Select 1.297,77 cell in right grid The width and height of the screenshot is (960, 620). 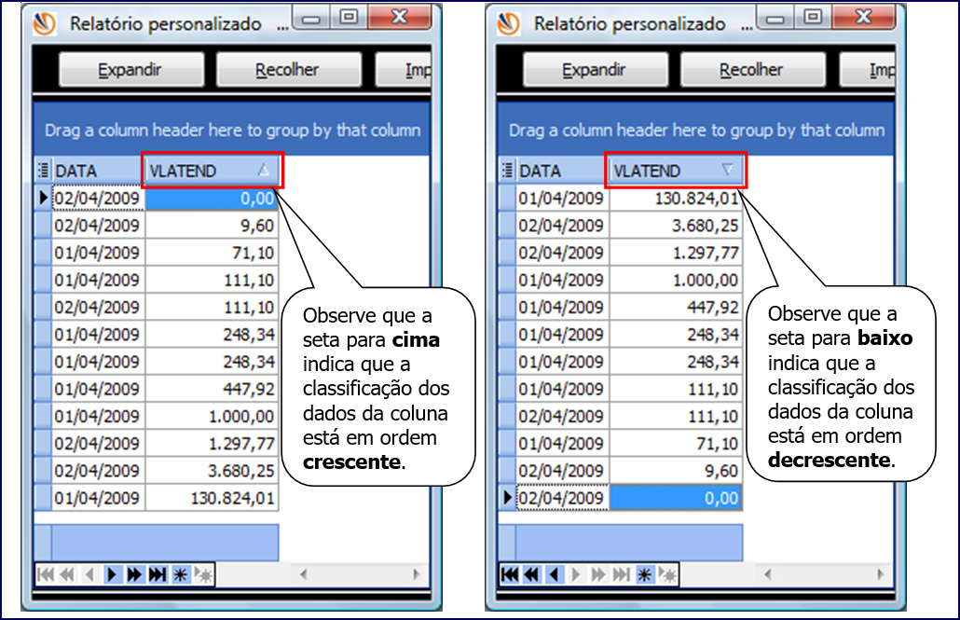point(676,253)
